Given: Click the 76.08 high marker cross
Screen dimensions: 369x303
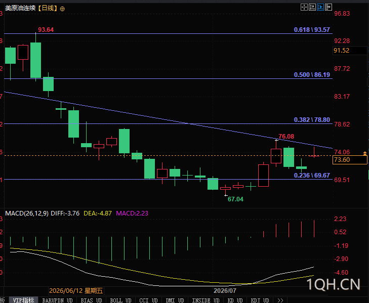Looking at the screenshot, I should [276, 140].
